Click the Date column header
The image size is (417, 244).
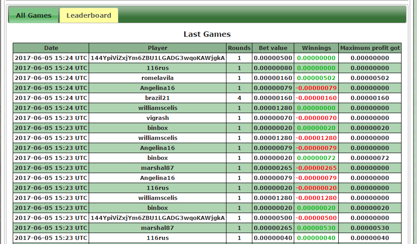click(51, 48)
